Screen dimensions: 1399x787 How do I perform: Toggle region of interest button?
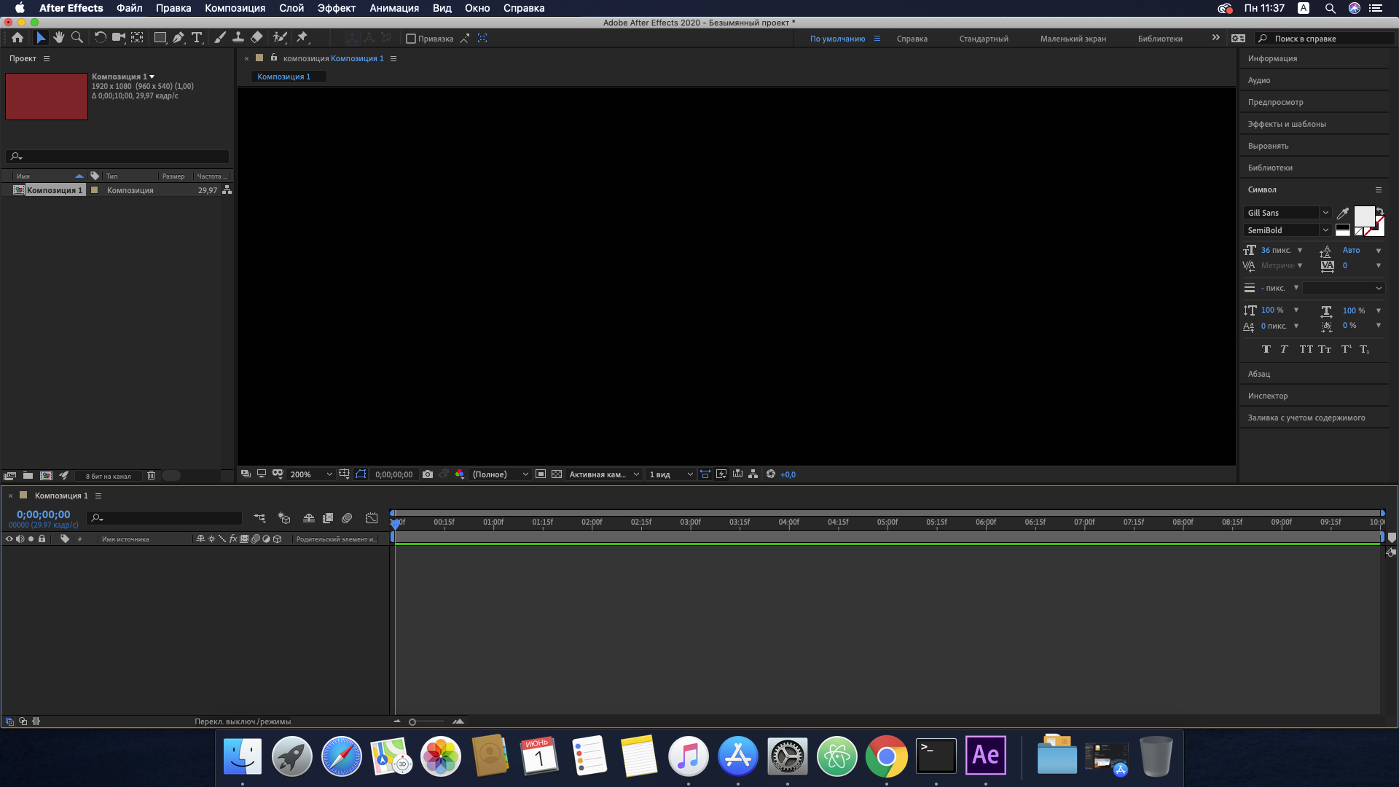coord(541,474)
